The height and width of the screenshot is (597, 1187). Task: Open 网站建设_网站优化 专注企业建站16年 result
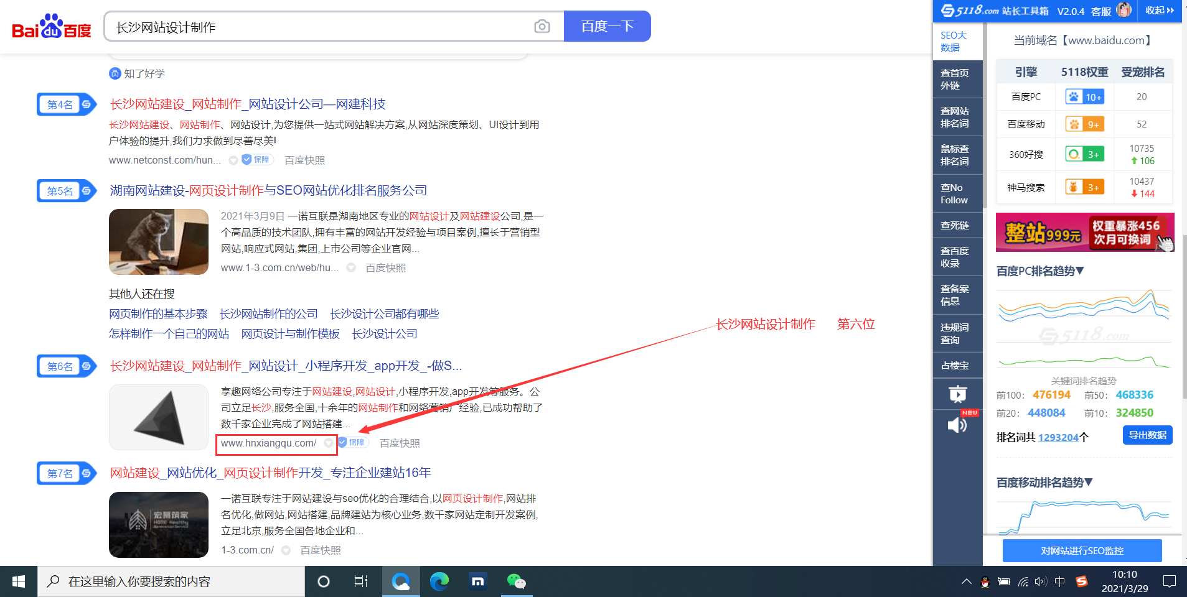[270, 473]
